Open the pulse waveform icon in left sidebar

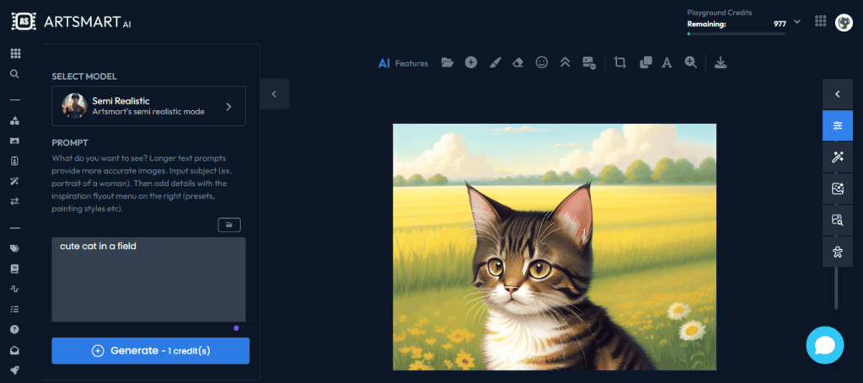pyautogui.click(x=15, y=289)
